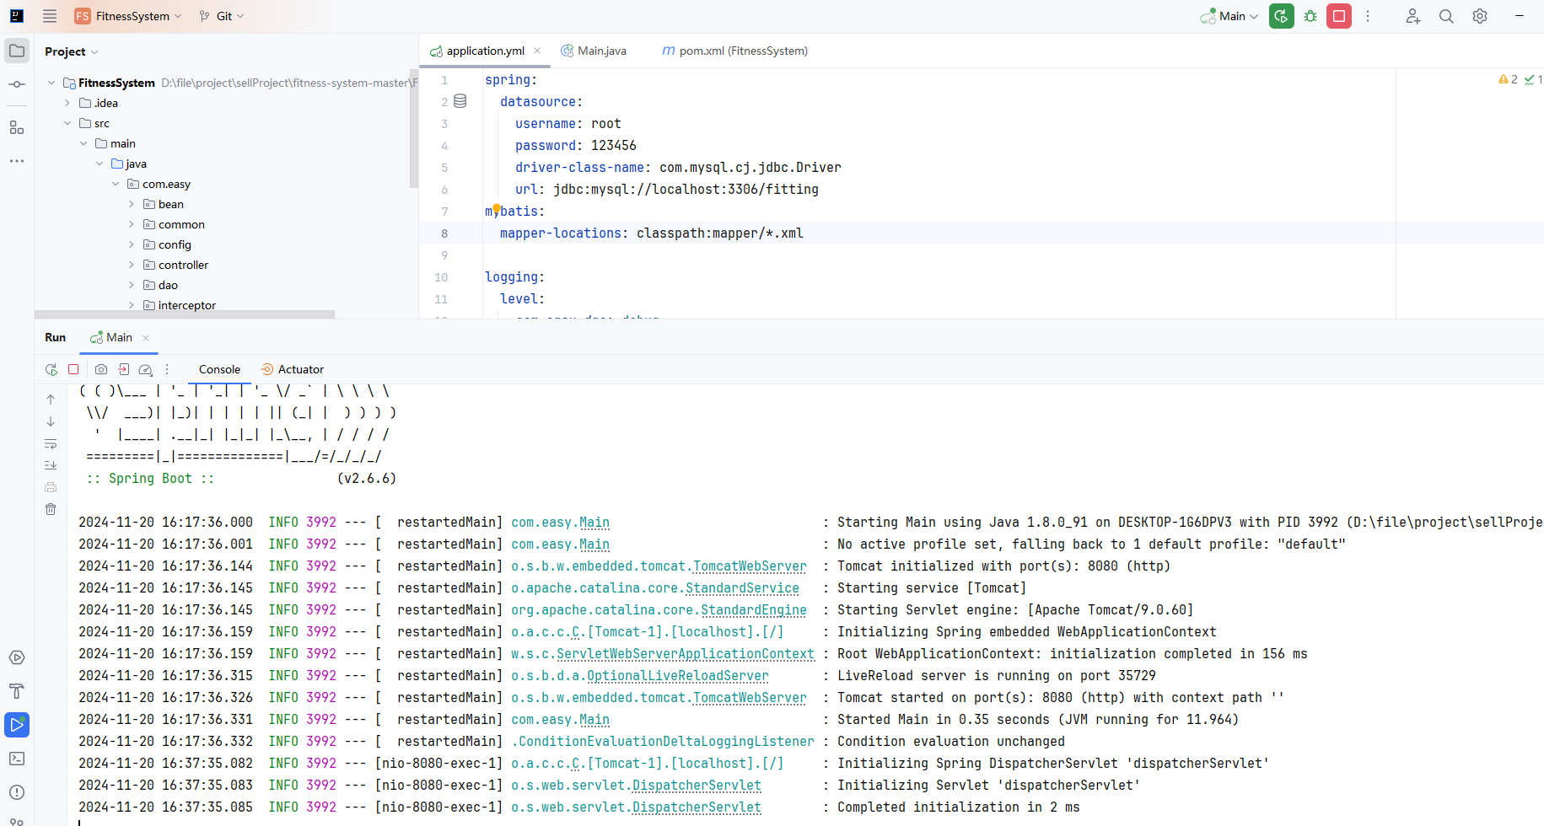Start debugging with the bug icon
The image size is (1544, 826).
[x=1310, y=16]
